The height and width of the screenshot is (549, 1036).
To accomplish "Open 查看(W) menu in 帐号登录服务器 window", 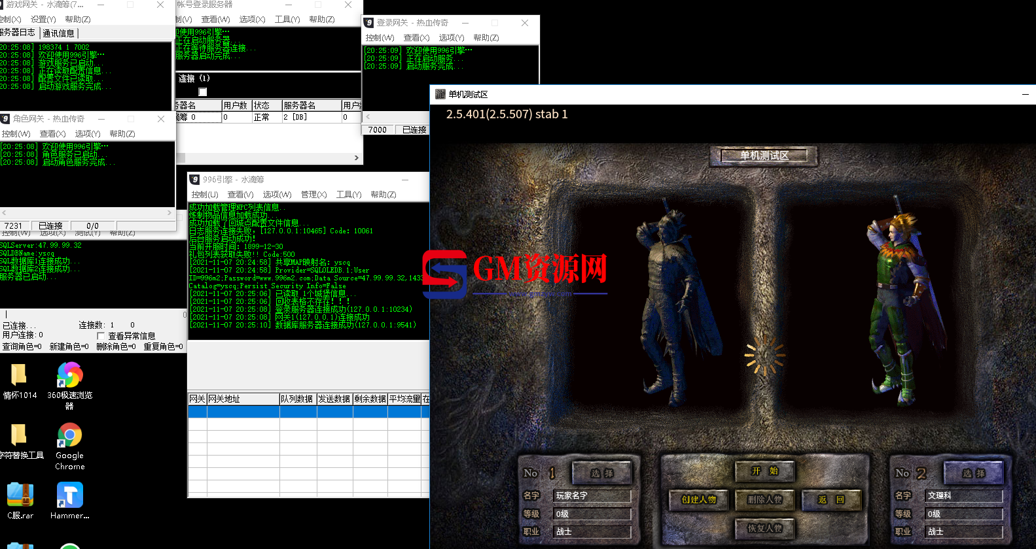I will click(215, 19).
